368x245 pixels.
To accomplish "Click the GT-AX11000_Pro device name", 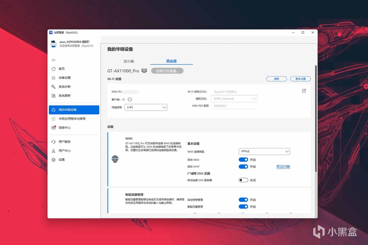I will (x=123, y=71).
